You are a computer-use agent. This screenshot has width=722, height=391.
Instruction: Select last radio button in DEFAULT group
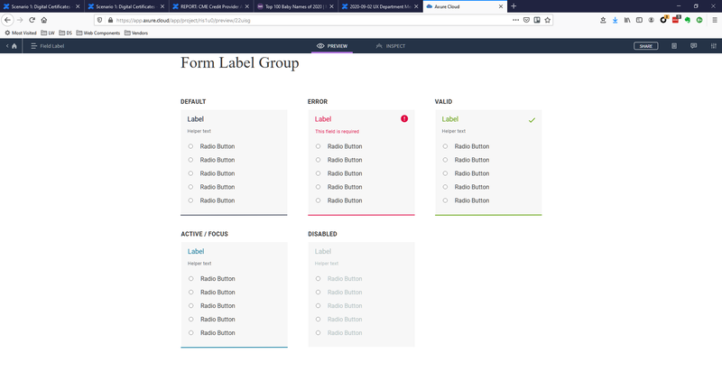point(190,200)
